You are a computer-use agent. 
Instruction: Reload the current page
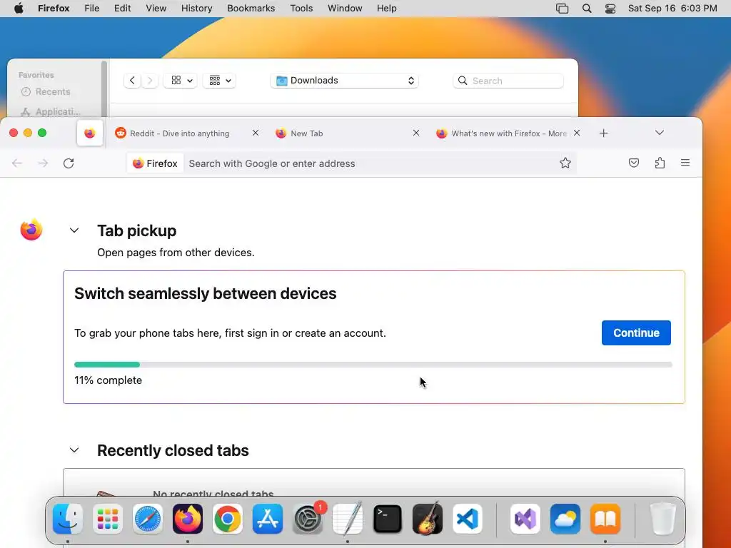click(x=69, y=163)
